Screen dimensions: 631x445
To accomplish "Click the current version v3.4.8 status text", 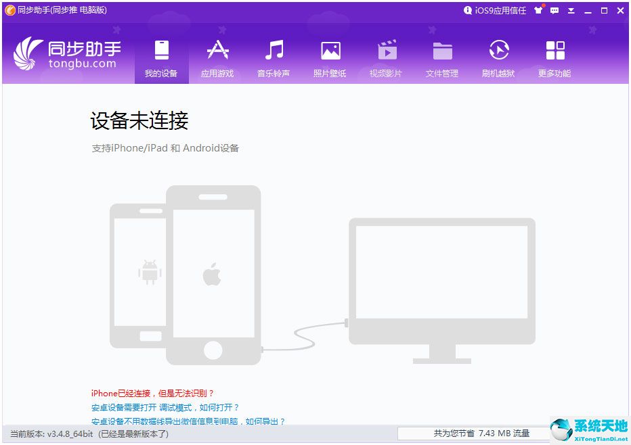I will click(x=89, y=434).
